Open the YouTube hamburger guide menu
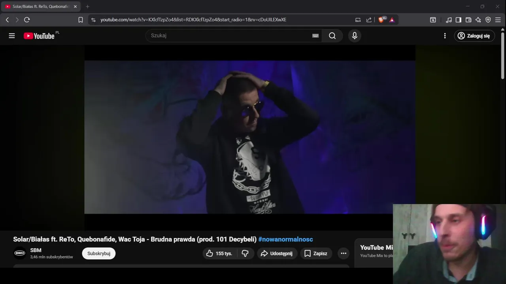 [12, 36]
